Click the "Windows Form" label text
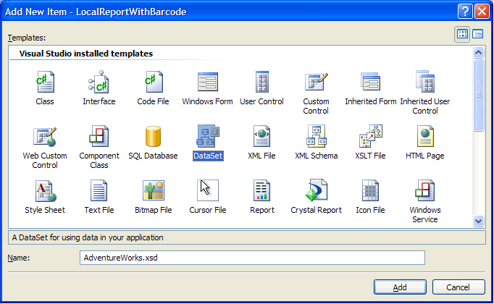The height and width of the screenshot is (304, 494). click(208, 101)
